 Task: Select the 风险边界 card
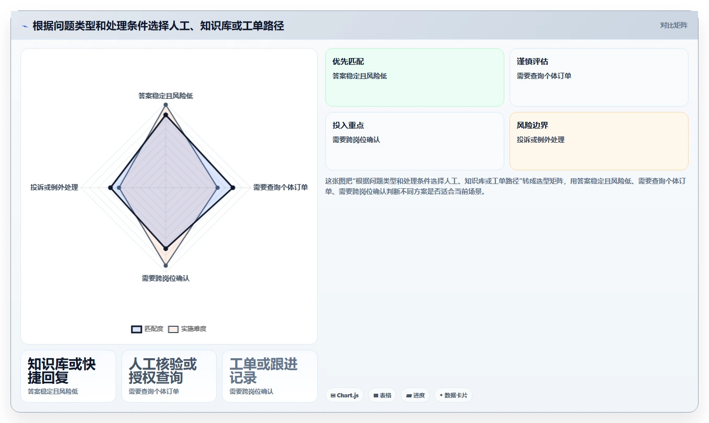click(599, 141)
